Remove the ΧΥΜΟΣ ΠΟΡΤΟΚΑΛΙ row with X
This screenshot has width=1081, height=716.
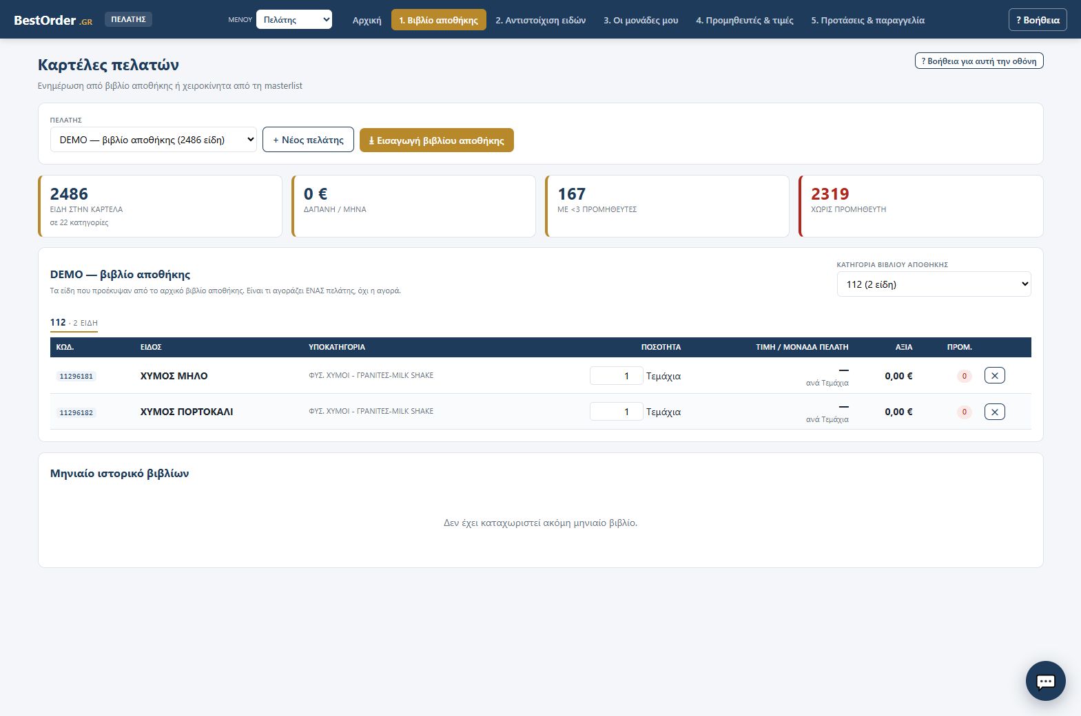tap(994, 412)
